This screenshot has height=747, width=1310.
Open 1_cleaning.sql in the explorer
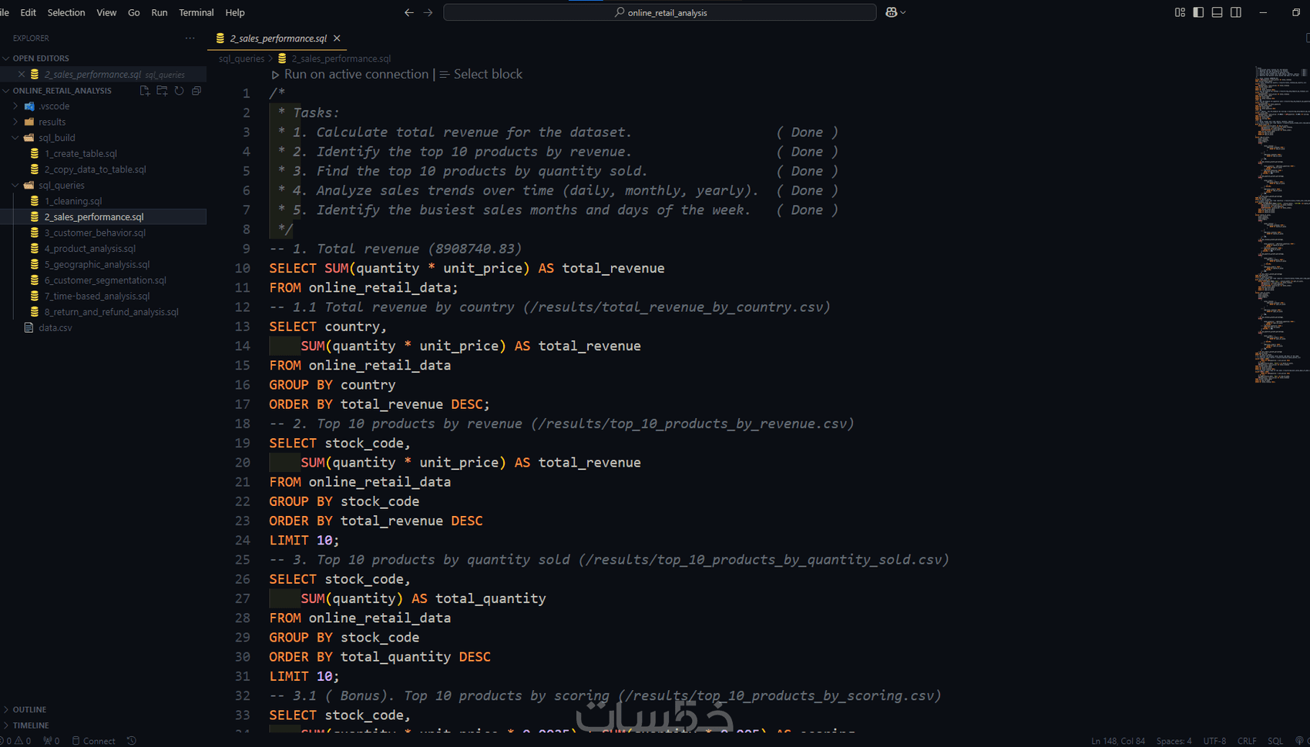pyautogui.click(x=73, y=201)
